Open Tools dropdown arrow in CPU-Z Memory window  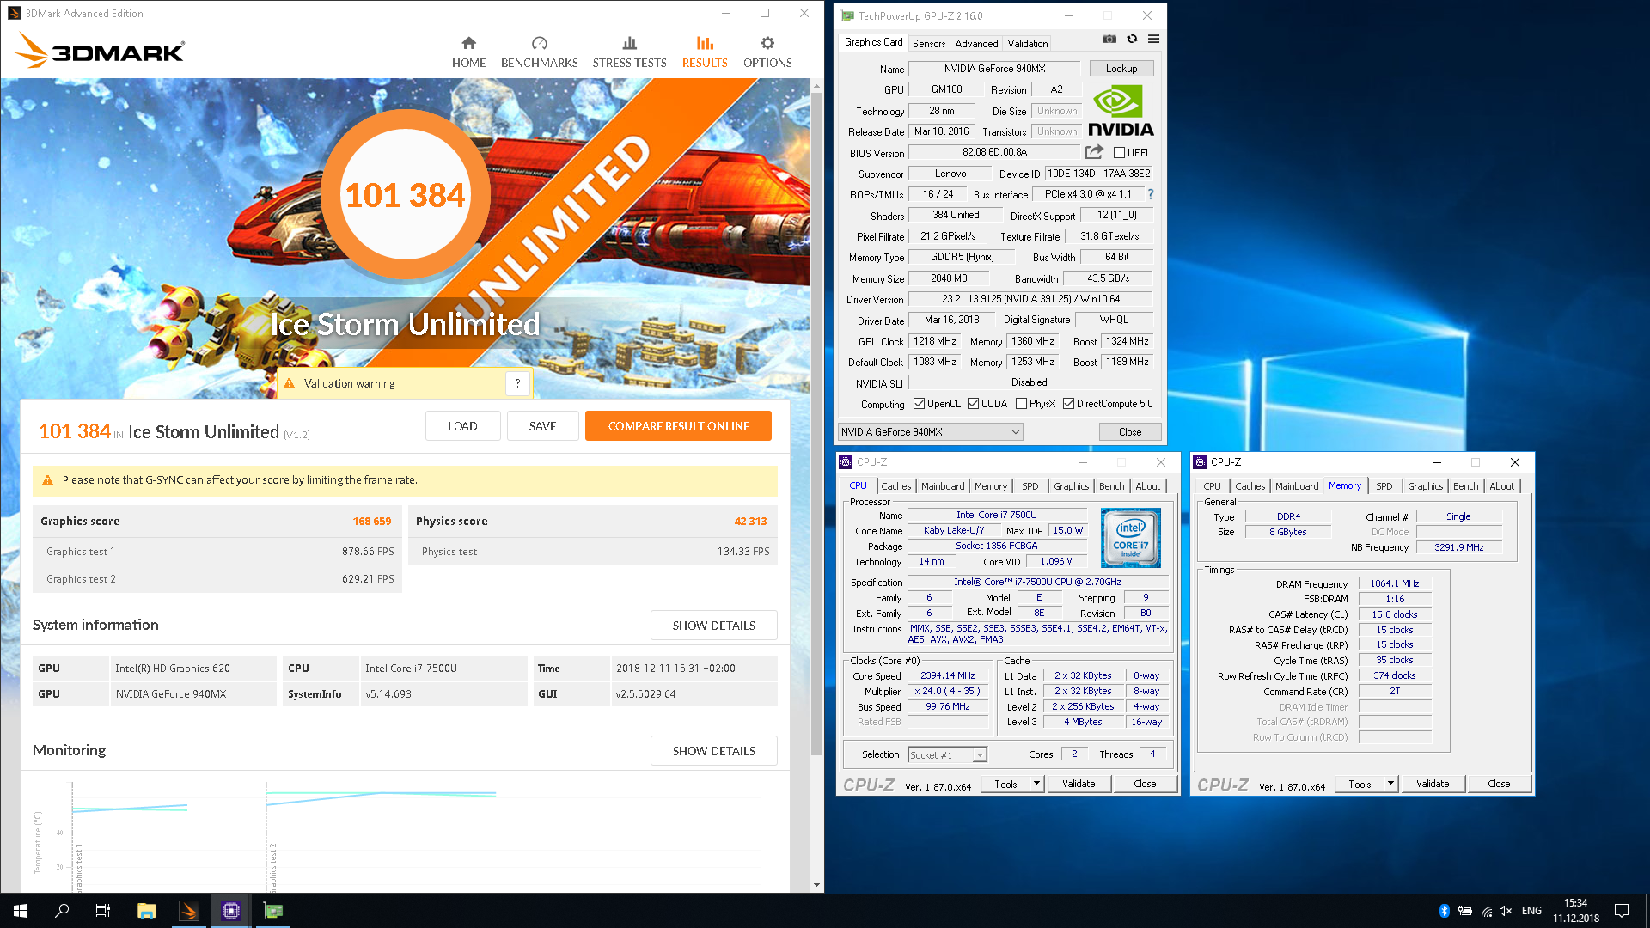pyautogui.click(x=1390, y=784)
